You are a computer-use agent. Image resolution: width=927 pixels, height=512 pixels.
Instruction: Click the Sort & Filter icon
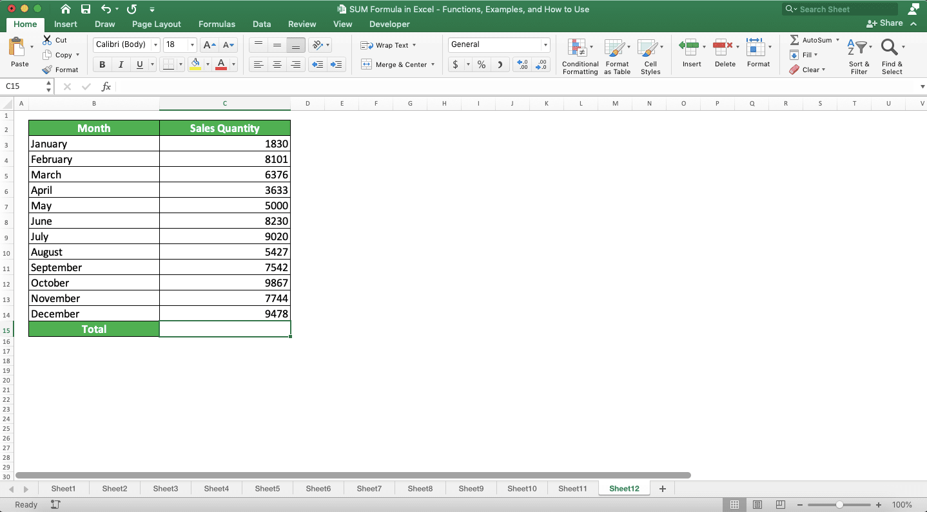859,57
